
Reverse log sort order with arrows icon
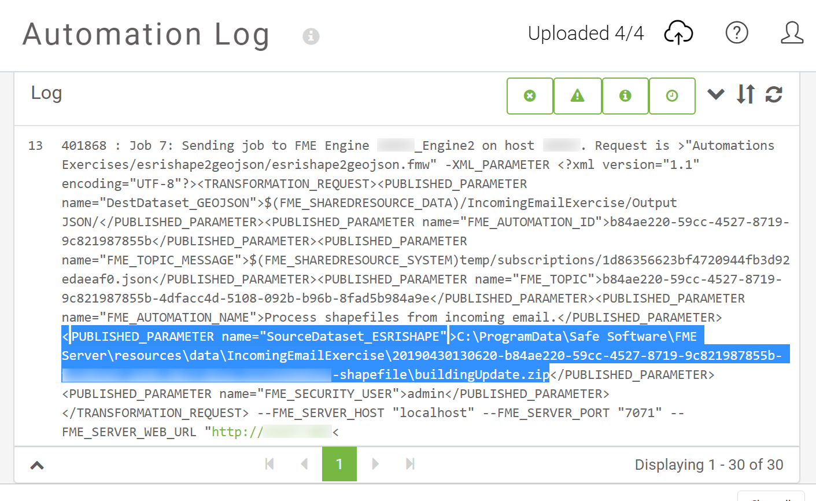pyautogui.click(x=745, y=94)
